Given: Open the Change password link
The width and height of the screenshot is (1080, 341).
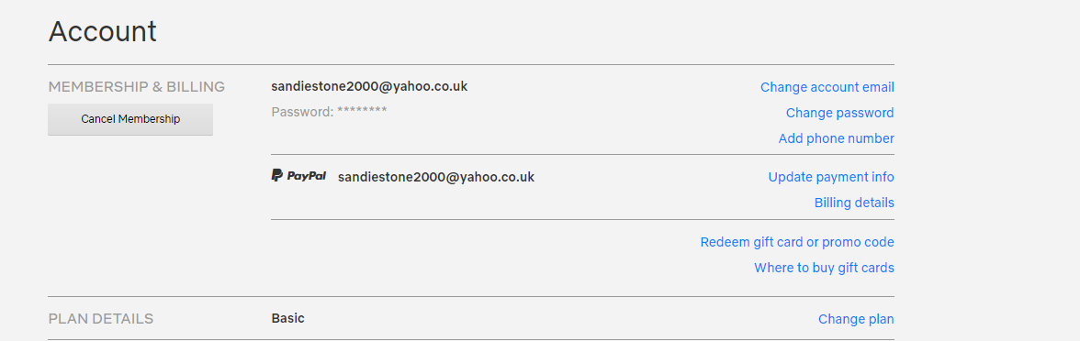Looking at the screenshot, I should click(839, 113).
